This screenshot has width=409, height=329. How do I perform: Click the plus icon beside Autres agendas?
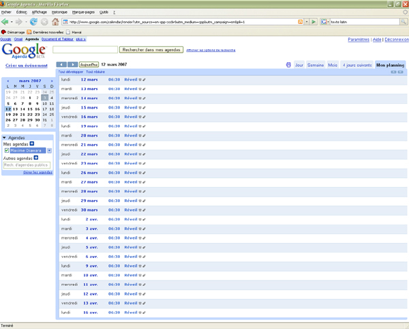click(x=36, y=158)
